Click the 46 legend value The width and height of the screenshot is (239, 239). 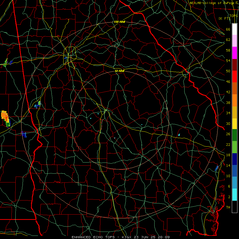228,82
